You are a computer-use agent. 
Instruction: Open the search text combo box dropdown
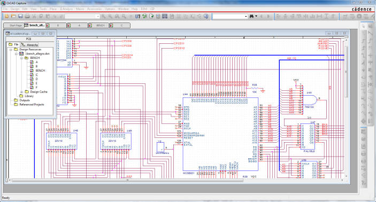coord(246,16)
